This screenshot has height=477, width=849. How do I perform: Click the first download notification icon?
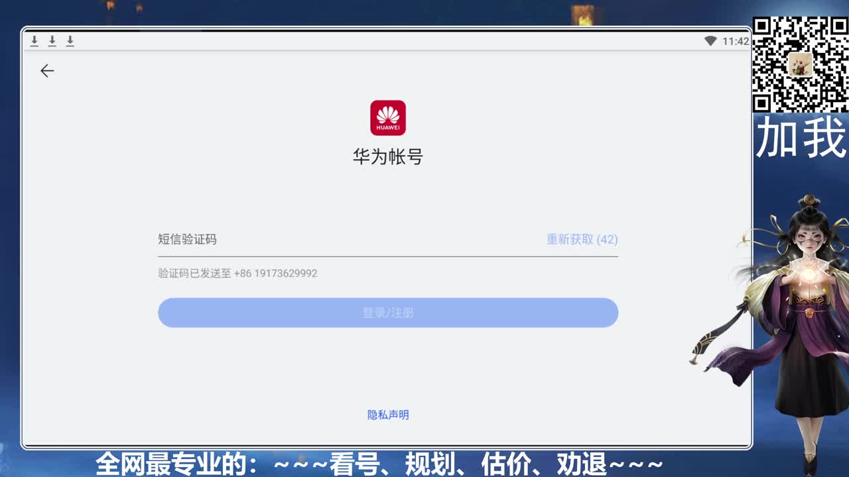click(x=34, y=41)
